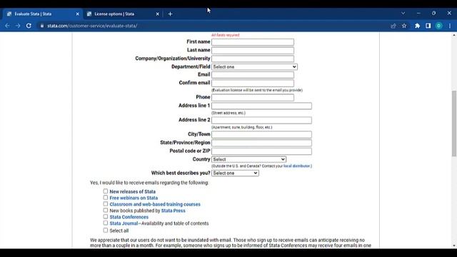Open the Chrome profile avatar
Screen dimensions: 457x257
438,26
